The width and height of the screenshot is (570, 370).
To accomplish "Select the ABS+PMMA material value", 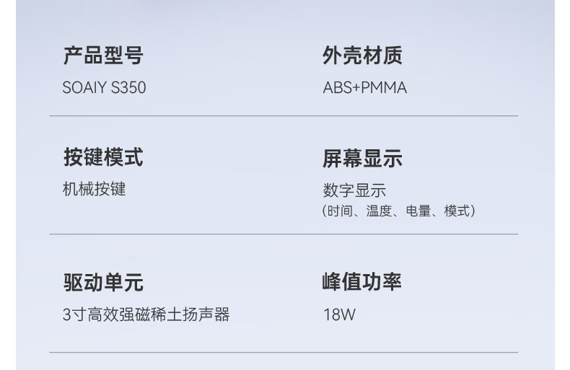I will pyautogui.click(x=365, y=87).
